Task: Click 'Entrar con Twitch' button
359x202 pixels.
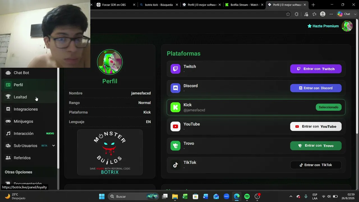Action: pos(316,69)
